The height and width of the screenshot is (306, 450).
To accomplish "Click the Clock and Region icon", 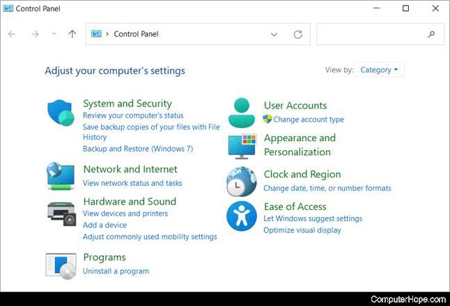I will coord(242,182).
